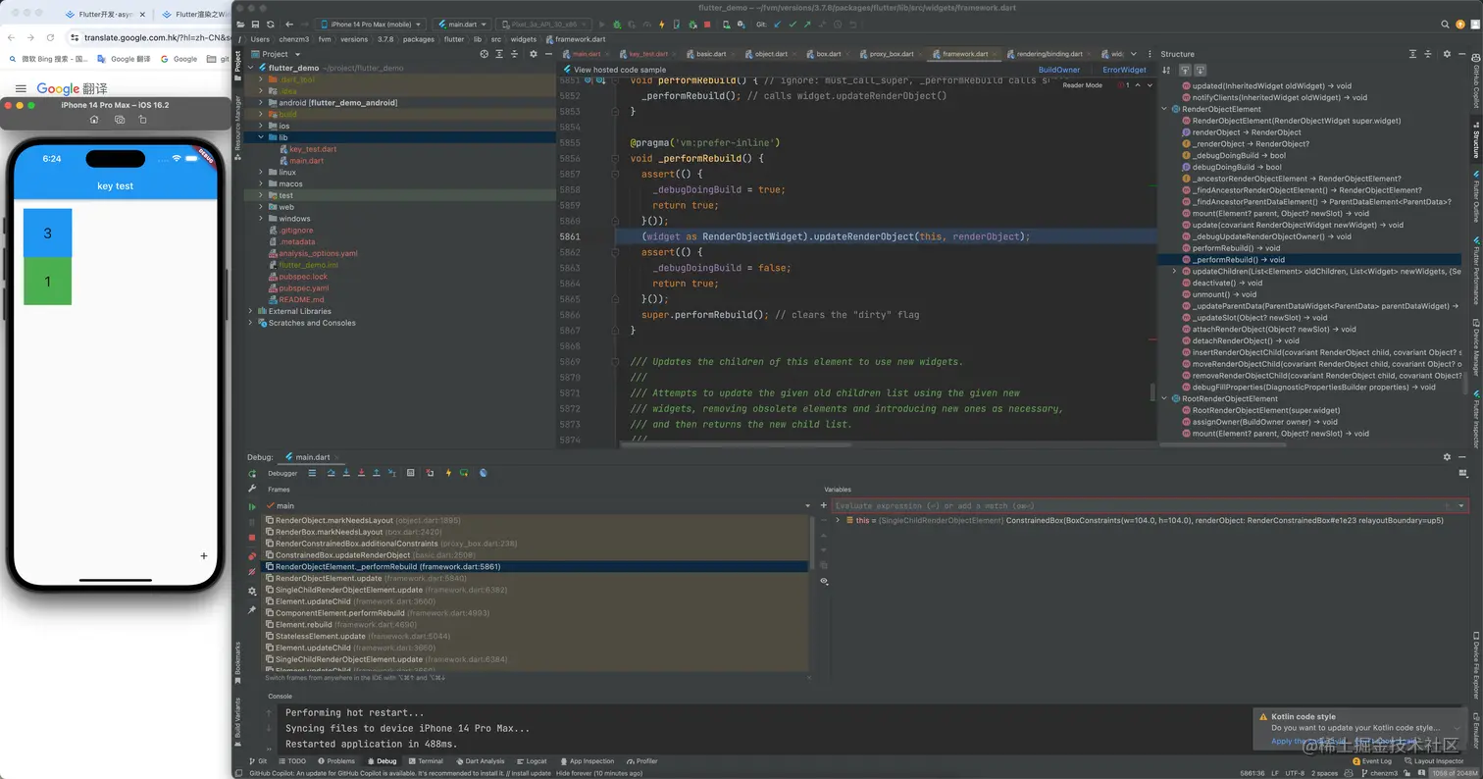Image resolution: width=1483 pixels, height=779 pixels.
Task: Collapse the RenderObjectElement node in Structure
Action: point(1165,109)
